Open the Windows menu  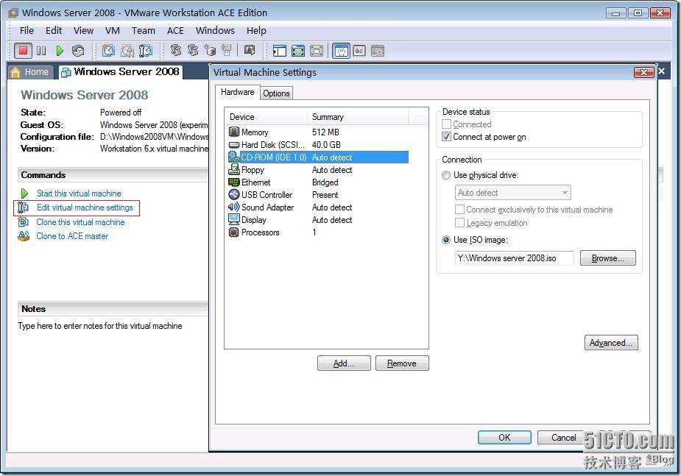click(x=215, y=30)
